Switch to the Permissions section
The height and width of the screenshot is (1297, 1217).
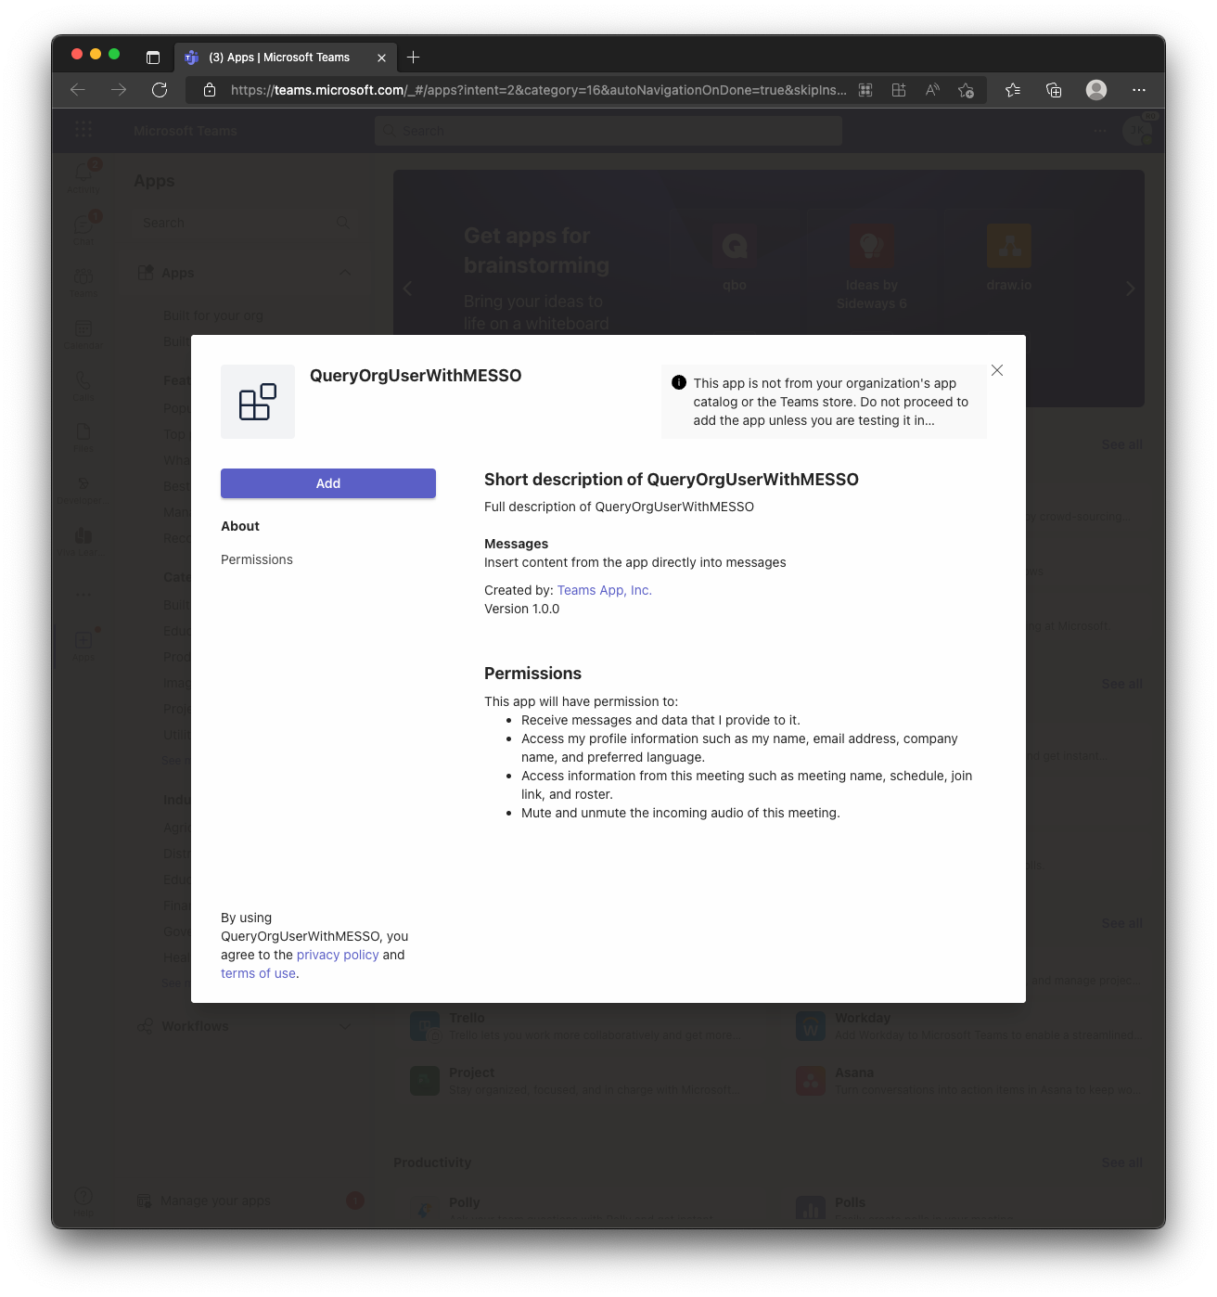click(x=256, y=559)
